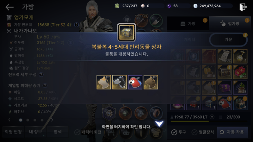Click the white down arrow near confirm text
The image size is (253, 142).
(159, 123)
